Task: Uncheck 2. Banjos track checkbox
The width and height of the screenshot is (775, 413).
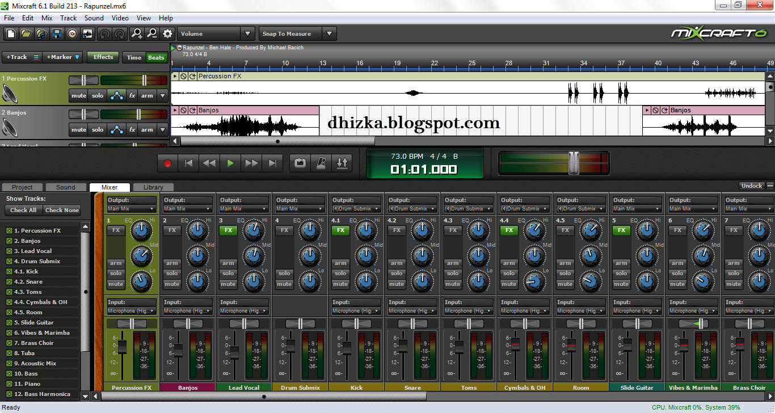Action: (x=9, y=241)
